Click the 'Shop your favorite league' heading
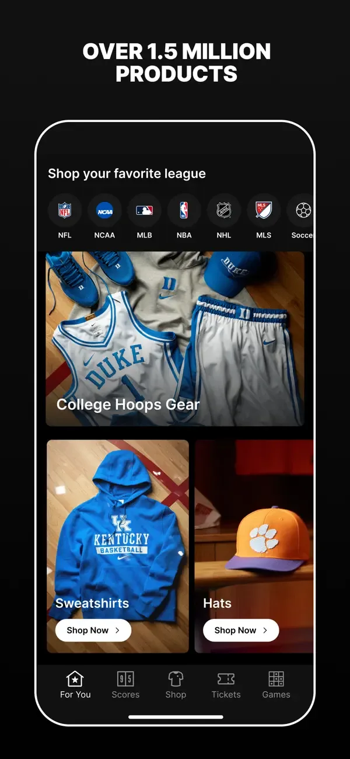The image size is (350, 759). click(127, 173)
